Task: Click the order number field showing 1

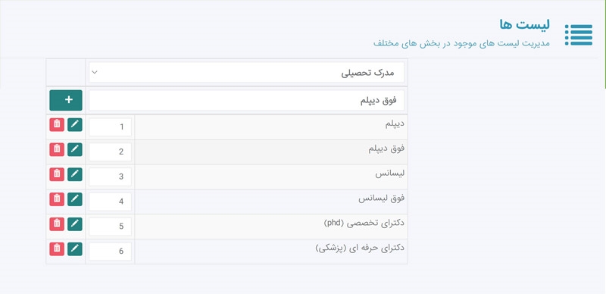Action: [x=110, y=127]
